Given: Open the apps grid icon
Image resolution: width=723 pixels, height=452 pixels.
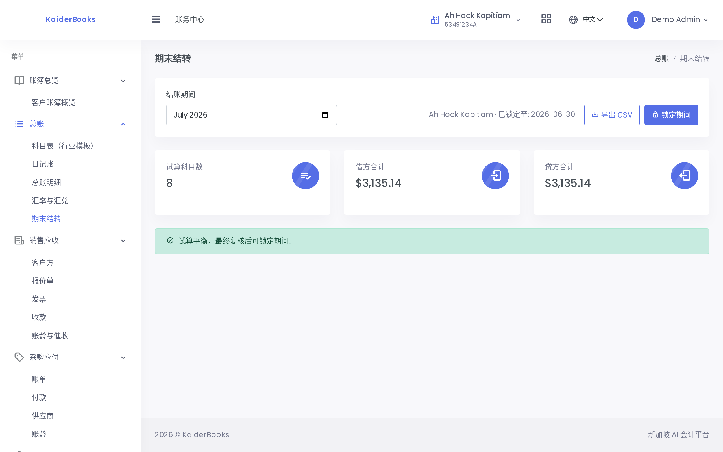Looking at the screenshot, I should [546, 19].
